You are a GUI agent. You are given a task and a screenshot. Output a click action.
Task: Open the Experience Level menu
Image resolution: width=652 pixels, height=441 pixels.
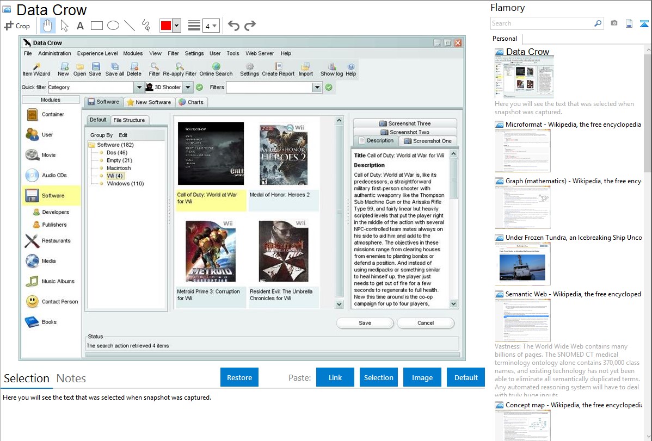pos(97,53)
